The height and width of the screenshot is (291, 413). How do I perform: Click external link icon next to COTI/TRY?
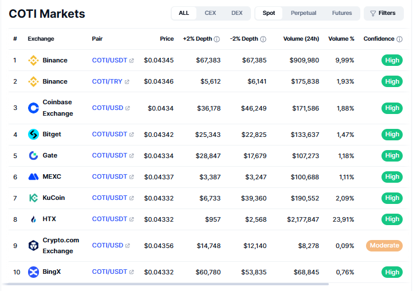coord(127,82)
